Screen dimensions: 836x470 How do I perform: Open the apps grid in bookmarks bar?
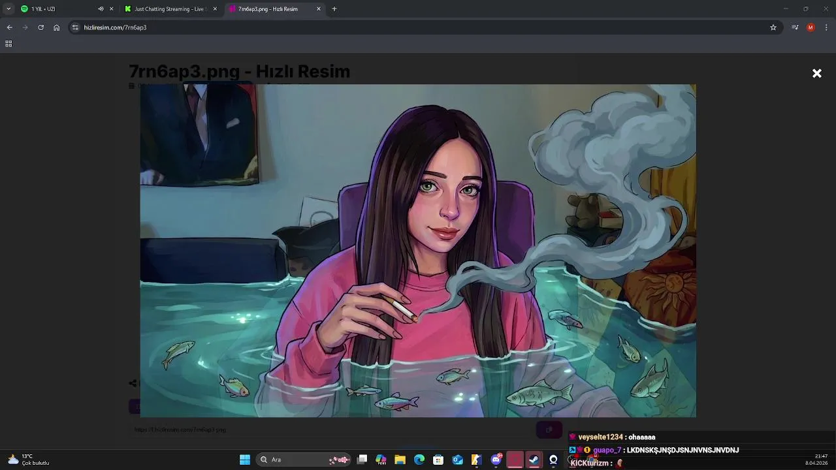8,44
